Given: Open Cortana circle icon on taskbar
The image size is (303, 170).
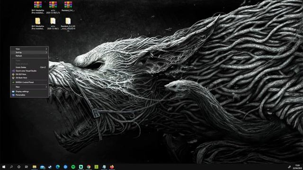Looking at the screenshot, I should click(19, 167).
